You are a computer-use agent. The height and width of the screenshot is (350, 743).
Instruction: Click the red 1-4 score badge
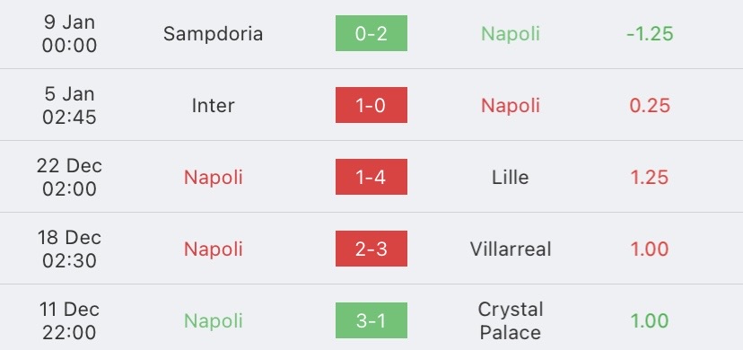[x=371, y=177]
